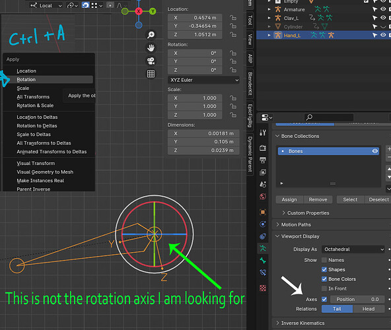Click the Scale X value field
The width and height of the screenshot is (391, 330).
click(x=195, y=98)
